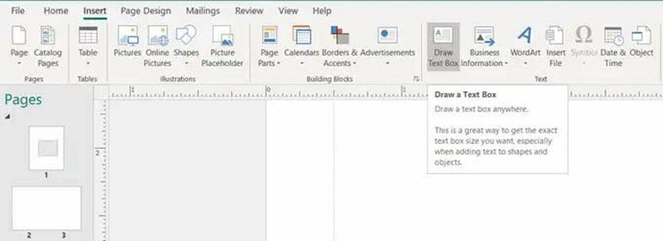Insert a WordArt object
This screenshot has height=241, width=663.
click(524, 46)
